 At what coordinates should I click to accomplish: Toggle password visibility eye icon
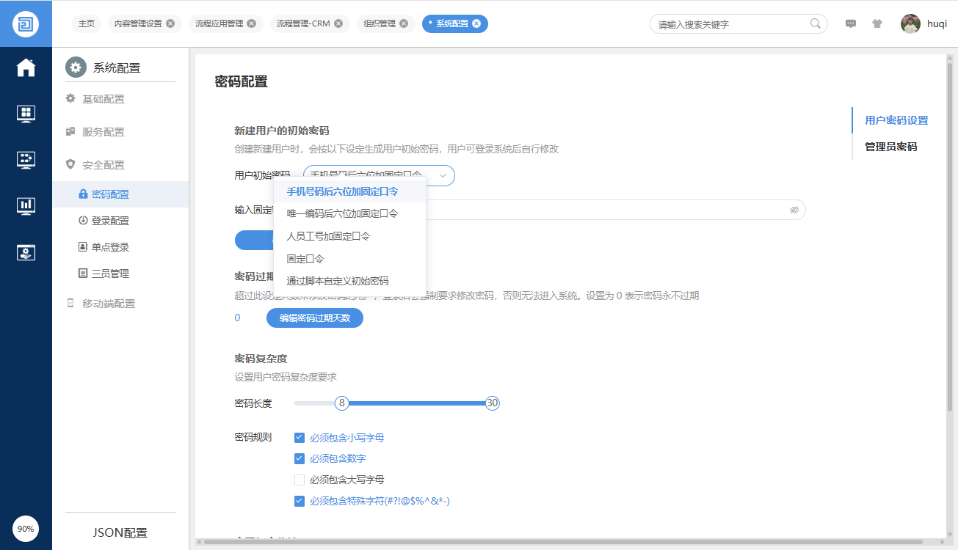(794, 210)
